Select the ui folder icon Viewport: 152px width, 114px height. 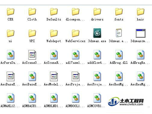(11, 33)
